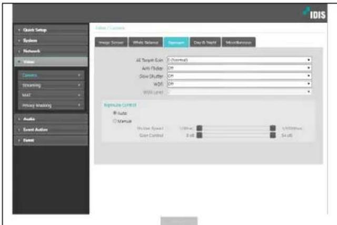
Task: Expand the Event Action menu section
Action: point(51,129)
